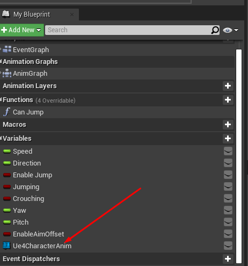248x266 pixels.
Task: Switch to the My Blueprint tab
Action: click(x=32, y=15)
